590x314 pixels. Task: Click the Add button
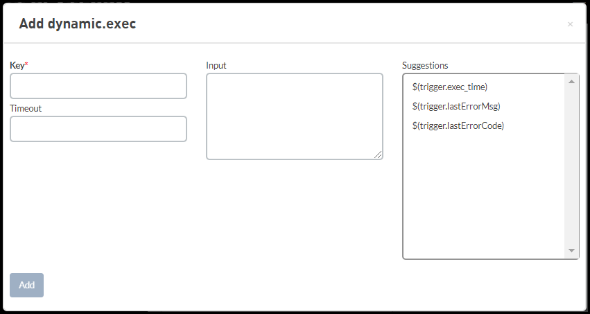tap(27, 285)
